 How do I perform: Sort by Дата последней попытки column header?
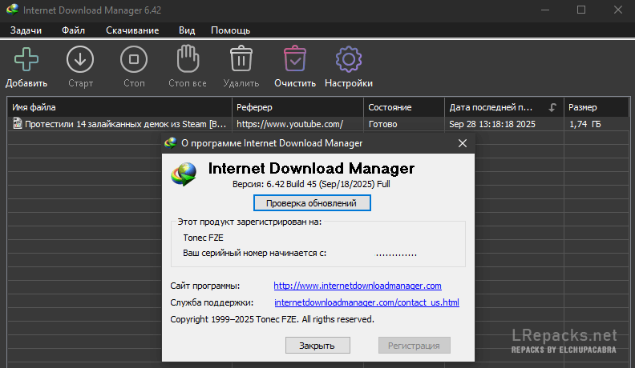[492, 107]
